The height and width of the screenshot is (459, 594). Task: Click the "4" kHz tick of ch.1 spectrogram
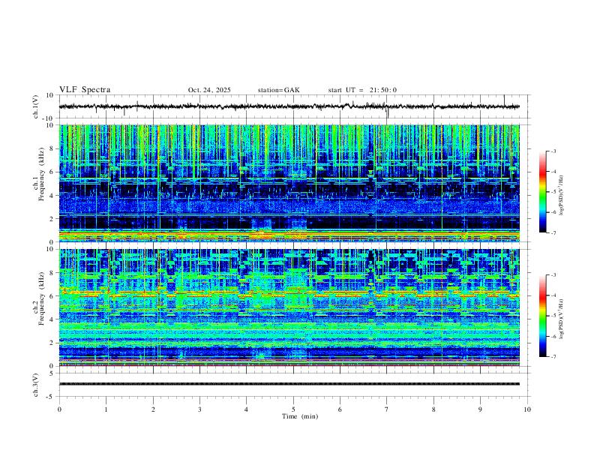coord(53,196)
